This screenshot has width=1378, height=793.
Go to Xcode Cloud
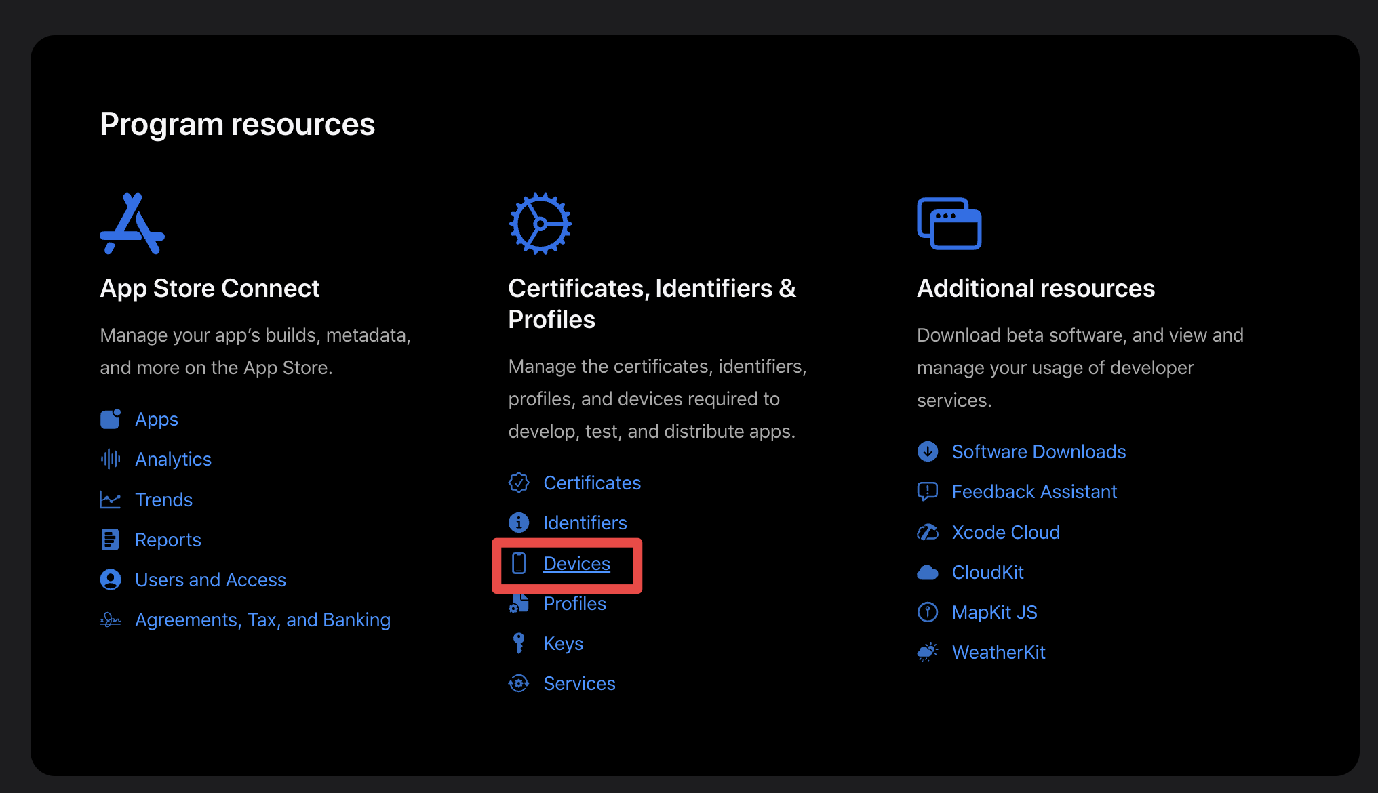tap(1005, 533)
